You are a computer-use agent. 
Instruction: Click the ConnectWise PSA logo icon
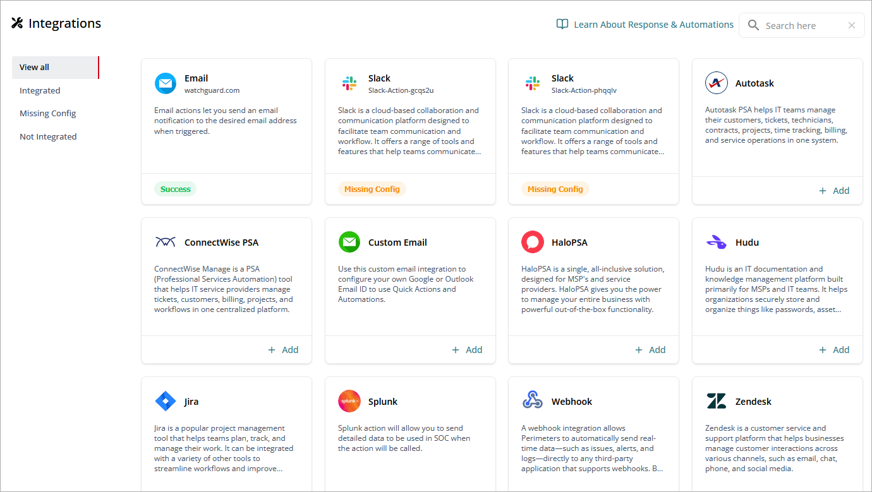[x=166, y=242]
